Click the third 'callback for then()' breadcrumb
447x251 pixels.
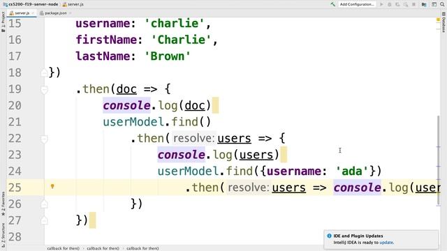point(142,248)
